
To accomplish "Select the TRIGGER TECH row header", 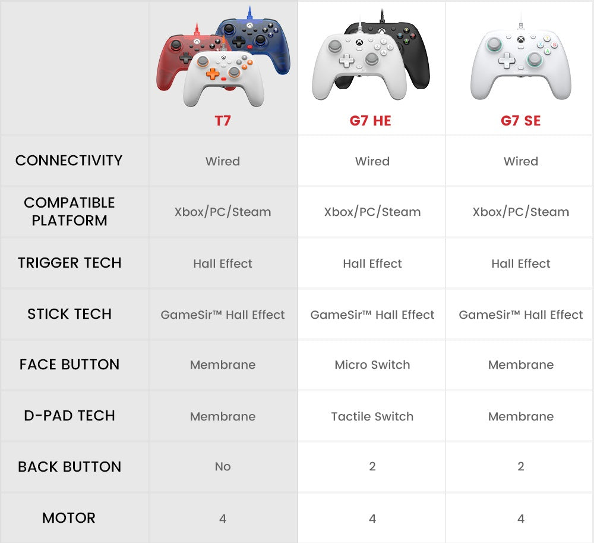I will click(69, 263).
